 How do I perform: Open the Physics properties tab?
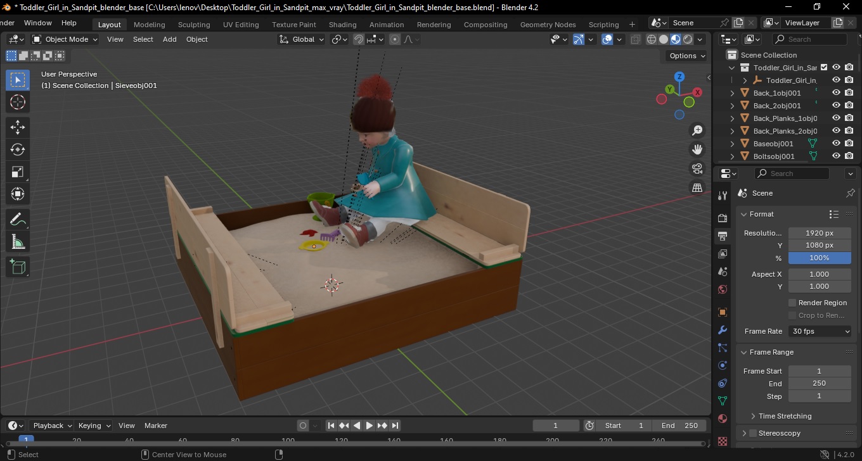[x=723, y=365]
